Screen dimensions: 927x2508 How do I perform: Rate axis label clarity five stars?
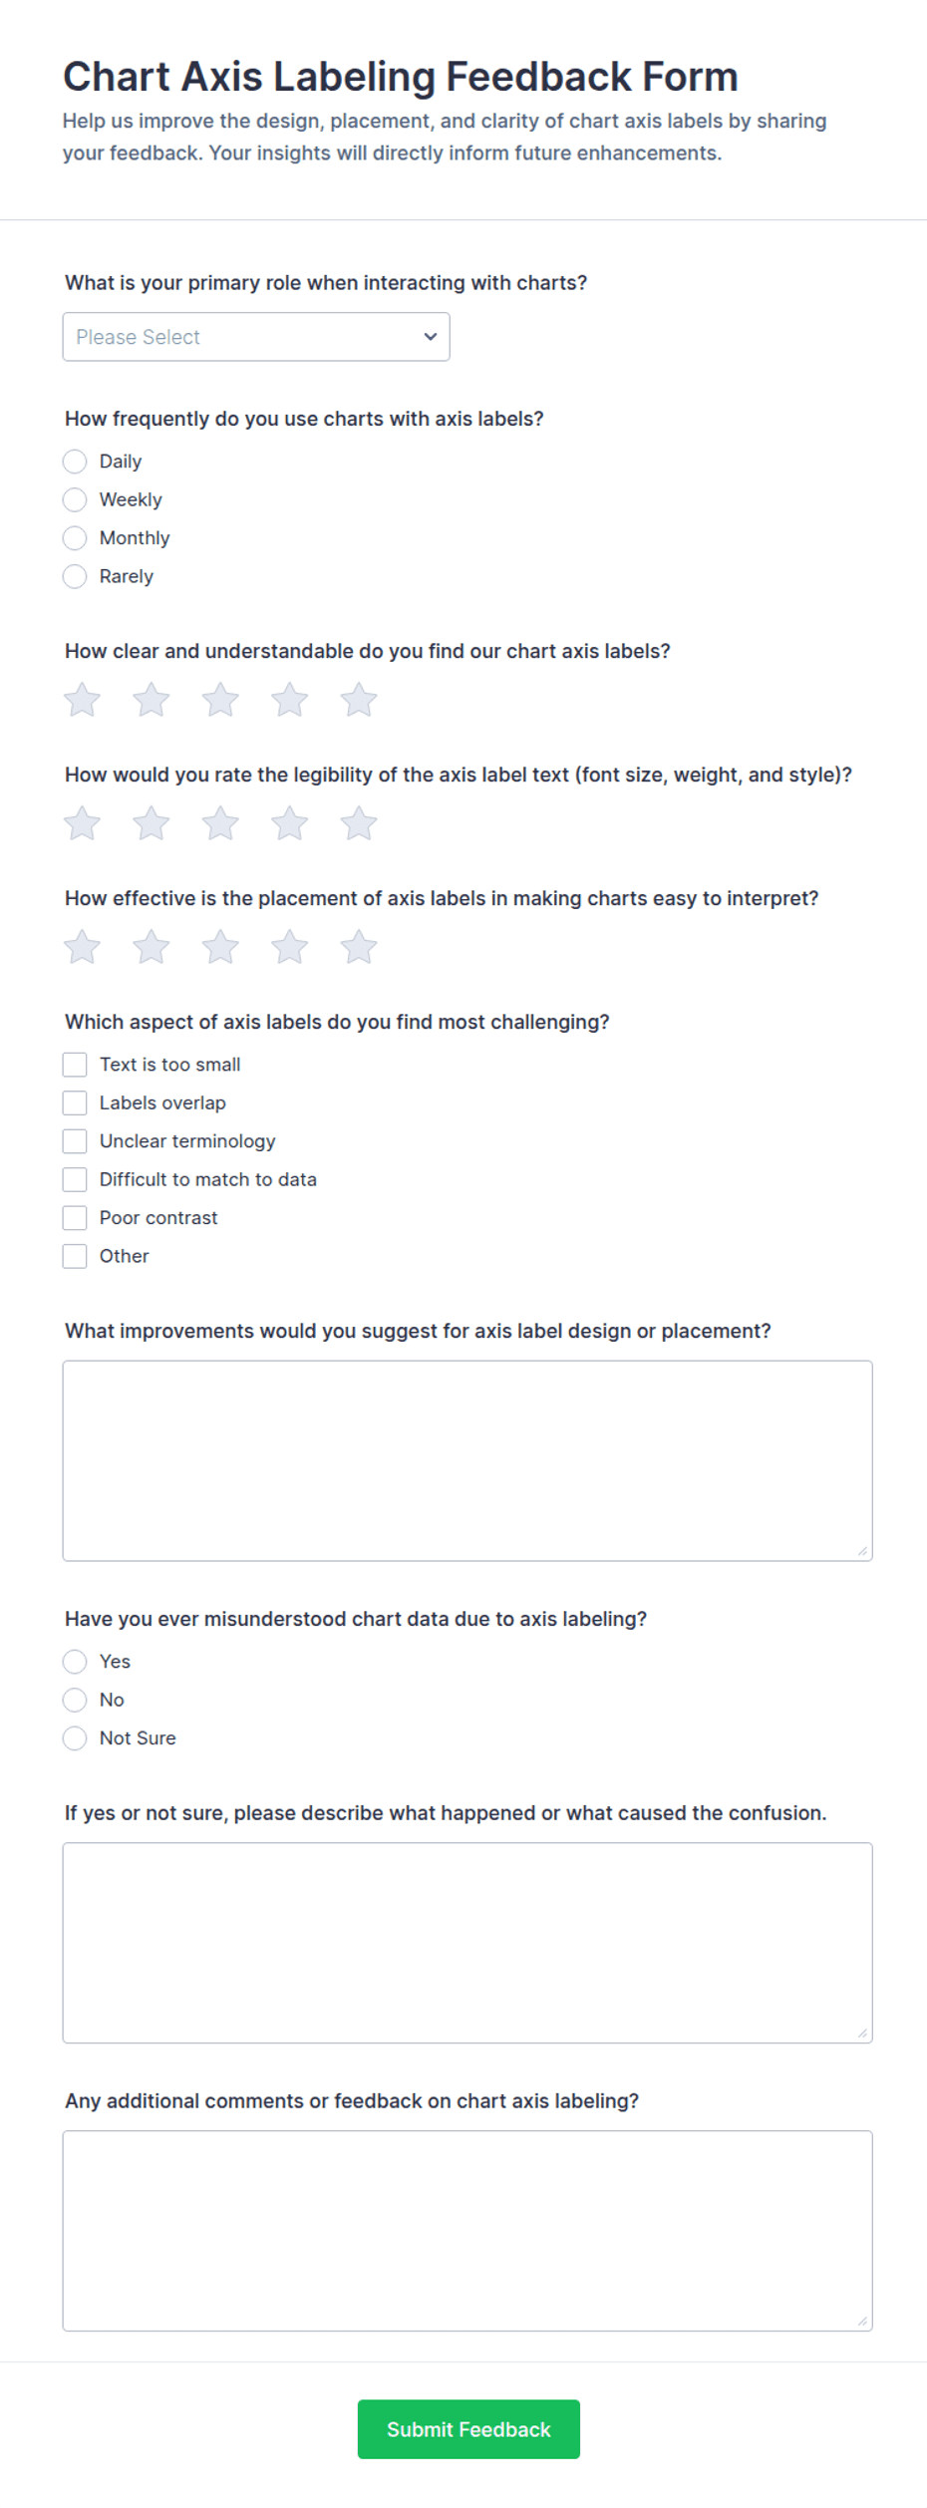click(x=359, y=700)
